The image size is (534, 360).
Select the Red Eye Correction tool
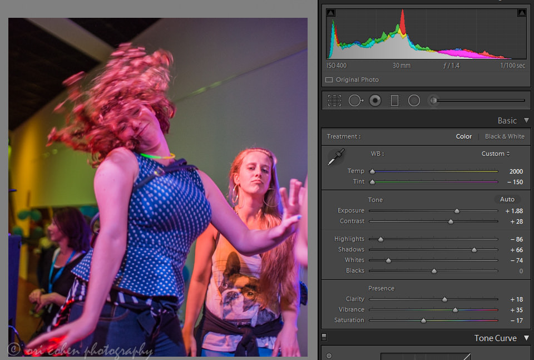tap(375, 101)
